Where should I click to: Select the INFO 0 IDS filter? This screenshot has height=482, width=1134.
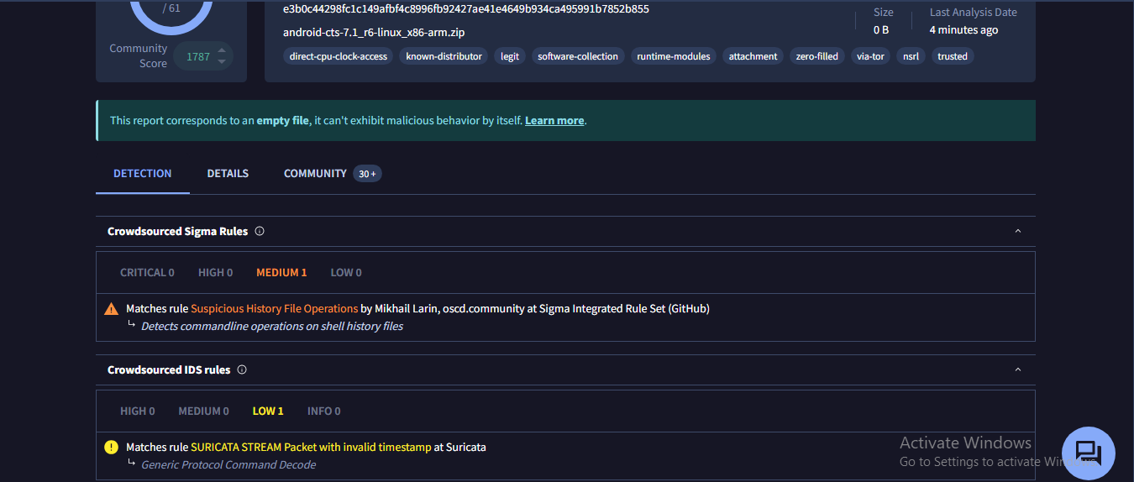pos(324,411)
